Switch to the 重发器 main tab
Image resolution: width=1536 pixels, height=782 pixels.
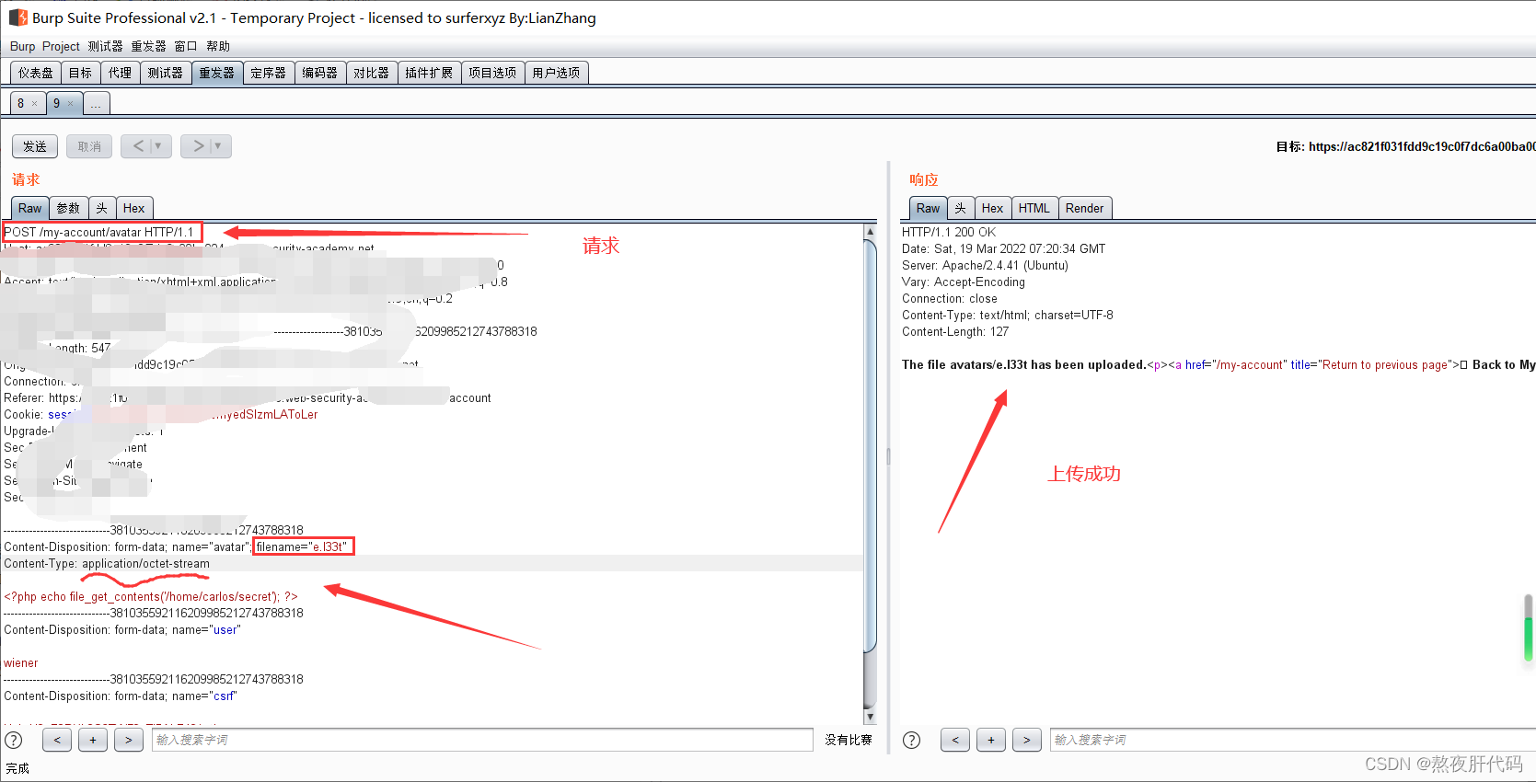pyautogui.click(x=217, y=73)
